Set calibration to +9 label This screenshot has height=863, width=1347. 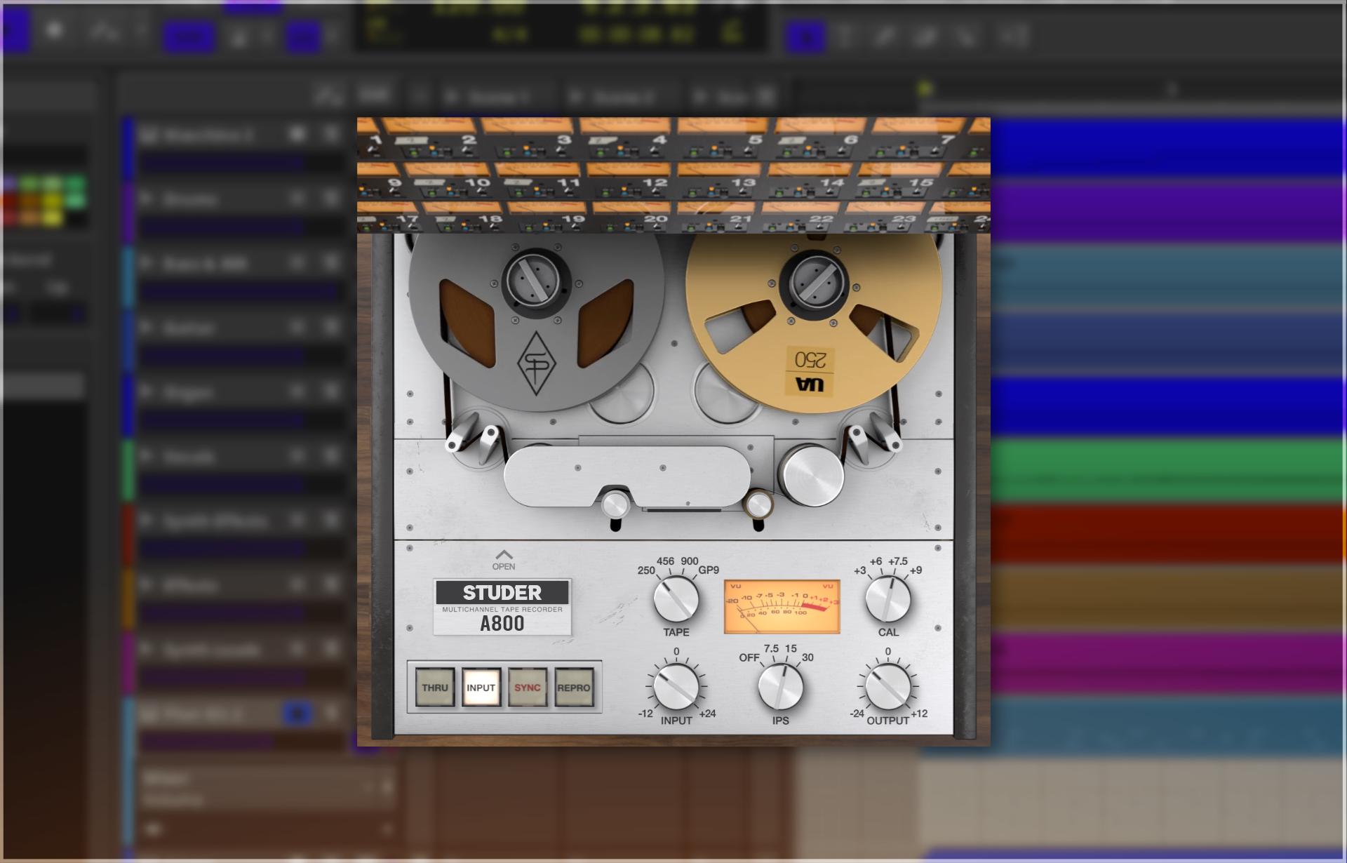916,570
